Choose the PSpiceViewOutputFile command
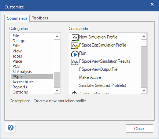This screenshot has height=139, width=159. tap(98, 69)
